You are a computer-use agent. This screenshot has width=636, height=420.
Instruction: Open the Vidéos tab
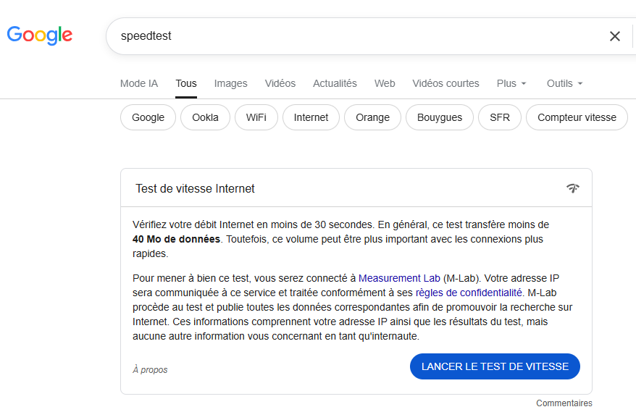pos(280,83)
